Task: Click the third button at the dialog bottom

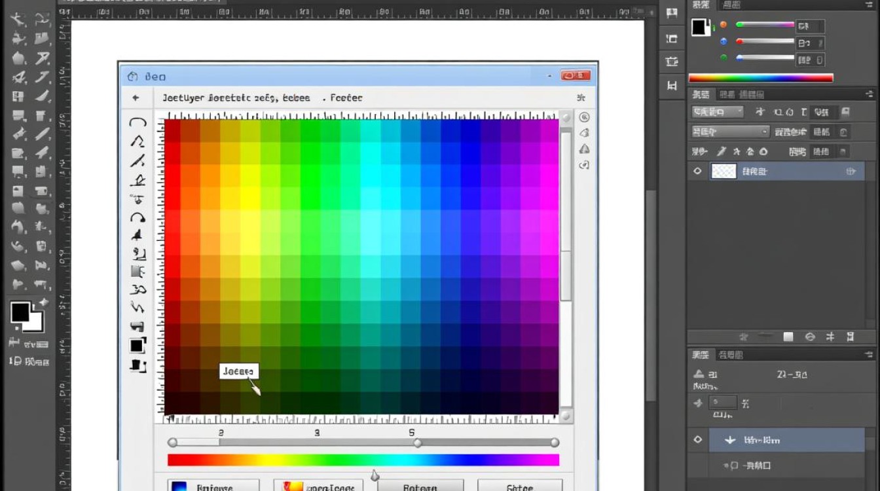Action: click(420, 486)
